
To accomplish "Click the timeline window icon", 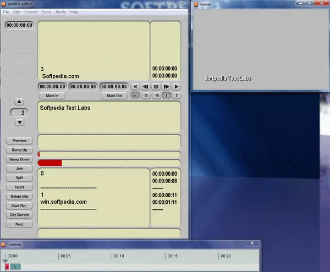I will (x=3, y=245).
